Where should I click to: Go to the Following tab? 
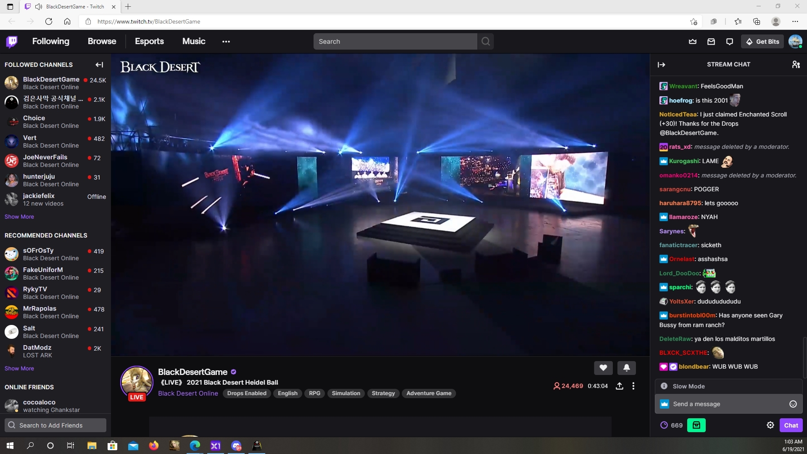point(51,41)
